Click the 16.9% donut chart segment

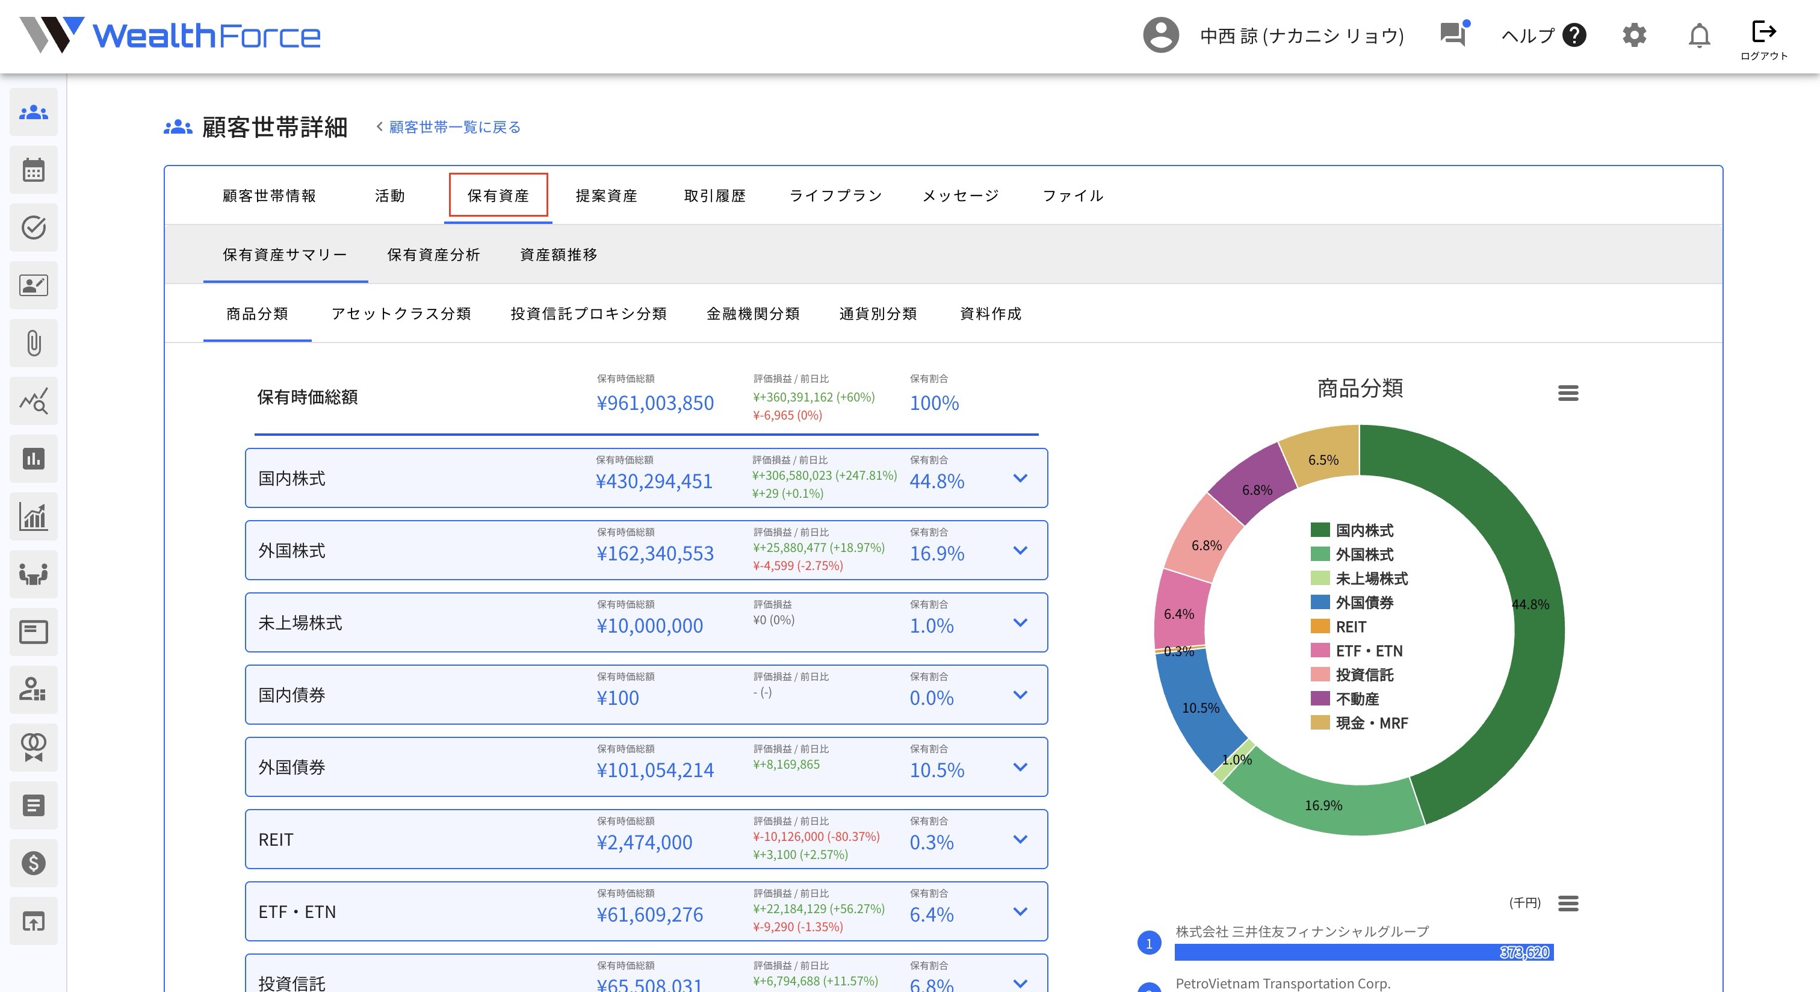pos(1323,805)
